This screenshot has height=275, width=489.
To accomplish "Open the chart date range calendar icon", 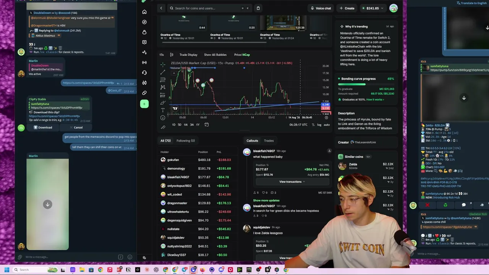I will 206,125.
